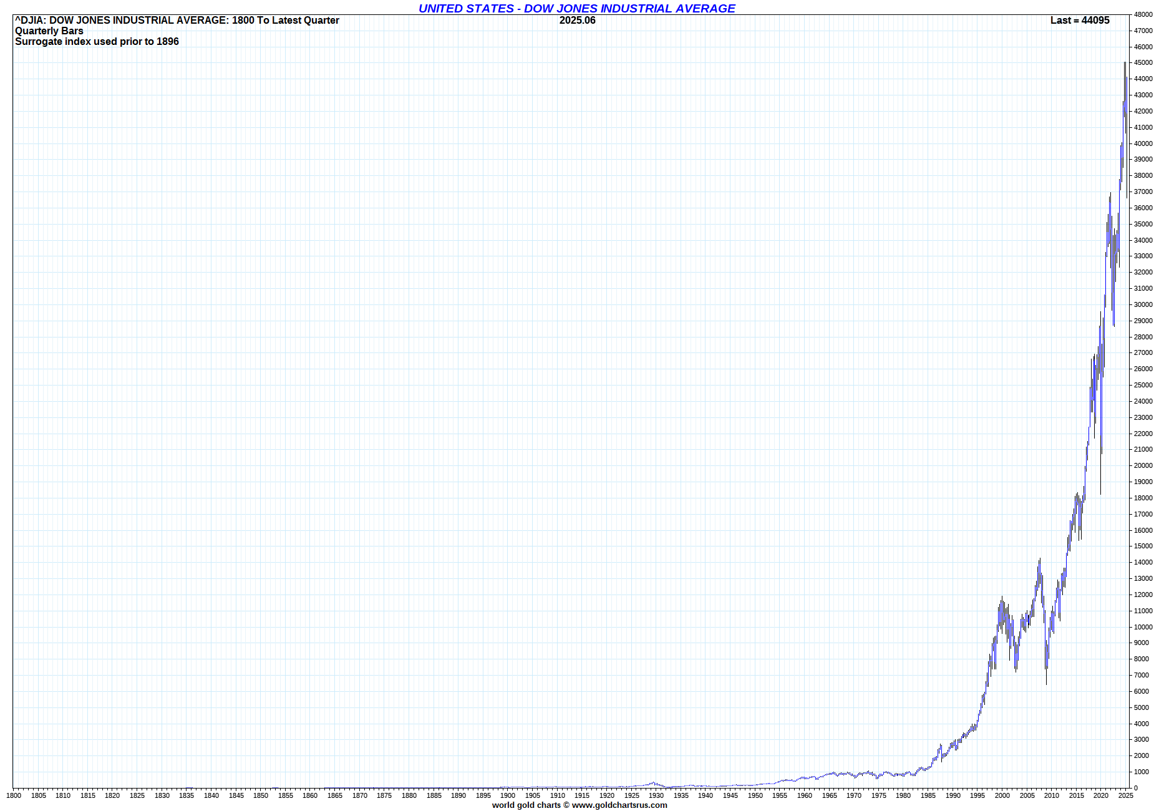Click the 1990 x-axis year label
This screenshot has height=811, width=1154.
[953, 795]
